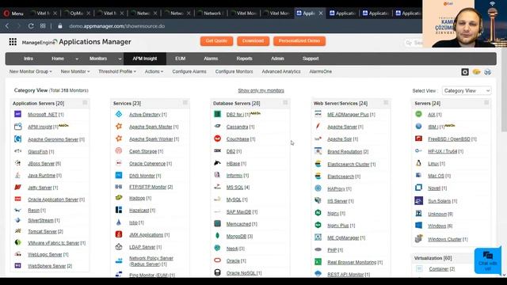Image resolution: width=507 pixels, height=285 pixels.
Task: Switch to the EUM tab
Action: pos(180,59)
